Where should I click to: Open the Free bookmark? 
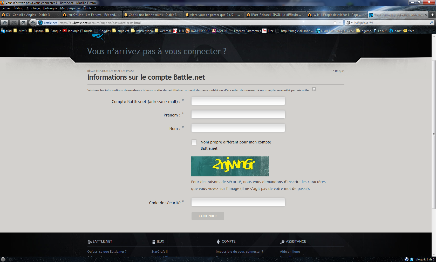(268, 31)
